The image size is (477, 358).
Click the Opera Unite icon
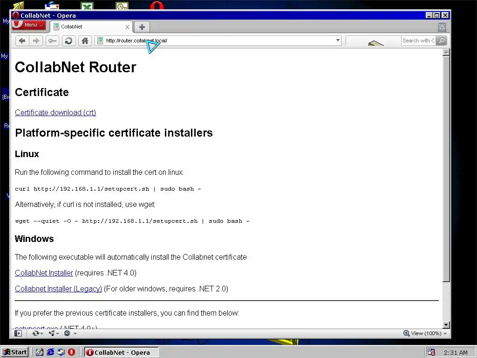point(52,333)
